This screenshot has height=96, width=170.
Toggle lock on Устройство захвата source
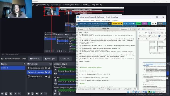click(49, 72)
